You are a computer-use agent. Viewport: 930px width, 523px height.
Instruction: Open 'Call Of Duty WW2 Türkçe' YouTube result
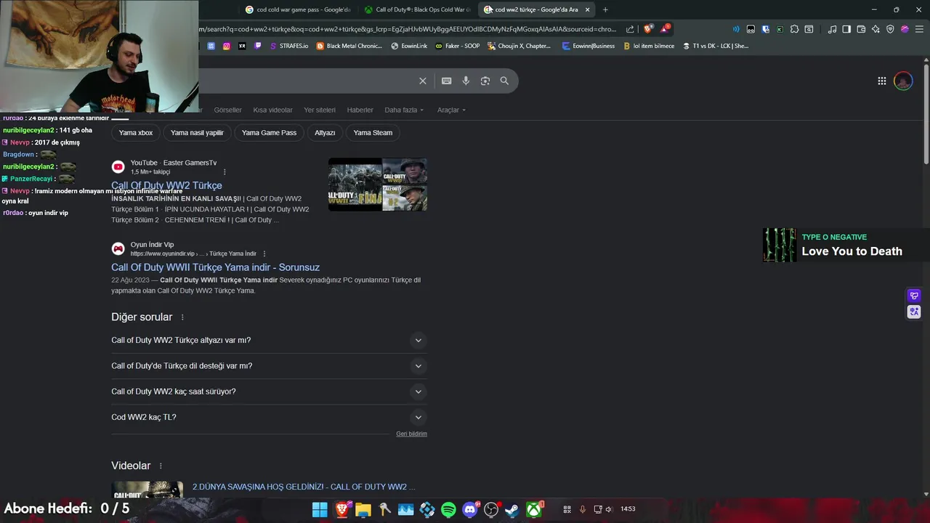(166, 185)
